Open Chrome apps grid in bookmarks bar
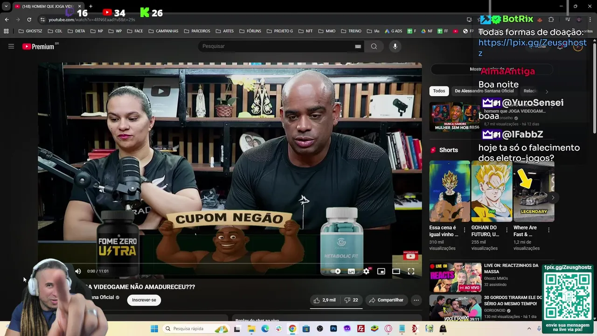Viewport: 597px width, 336px height. point(6,31)
